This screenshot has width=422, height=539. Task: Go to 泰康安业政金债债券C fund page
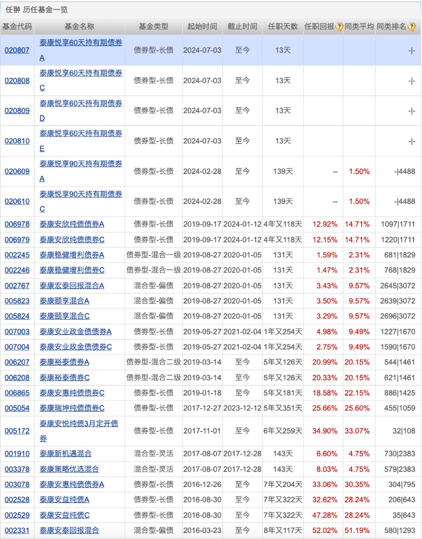coord(75,347)
